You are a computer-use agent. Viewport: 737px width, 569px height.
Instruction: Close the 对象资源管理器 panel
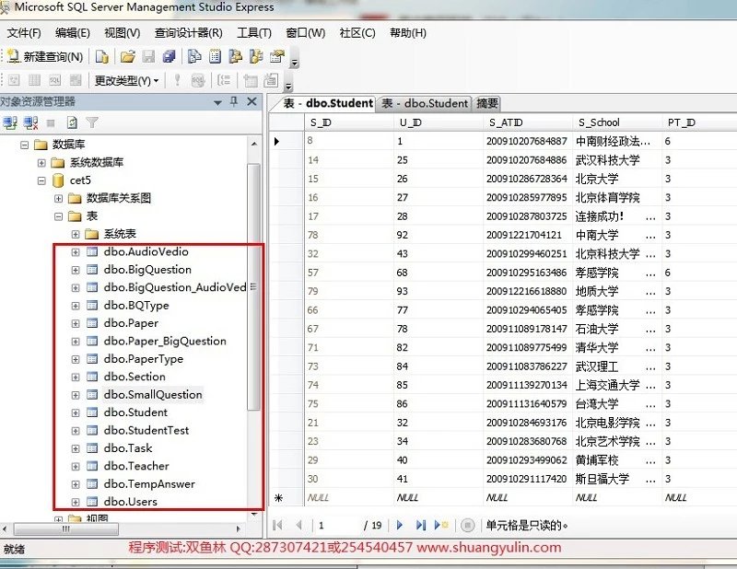click(x=252, y=101)
